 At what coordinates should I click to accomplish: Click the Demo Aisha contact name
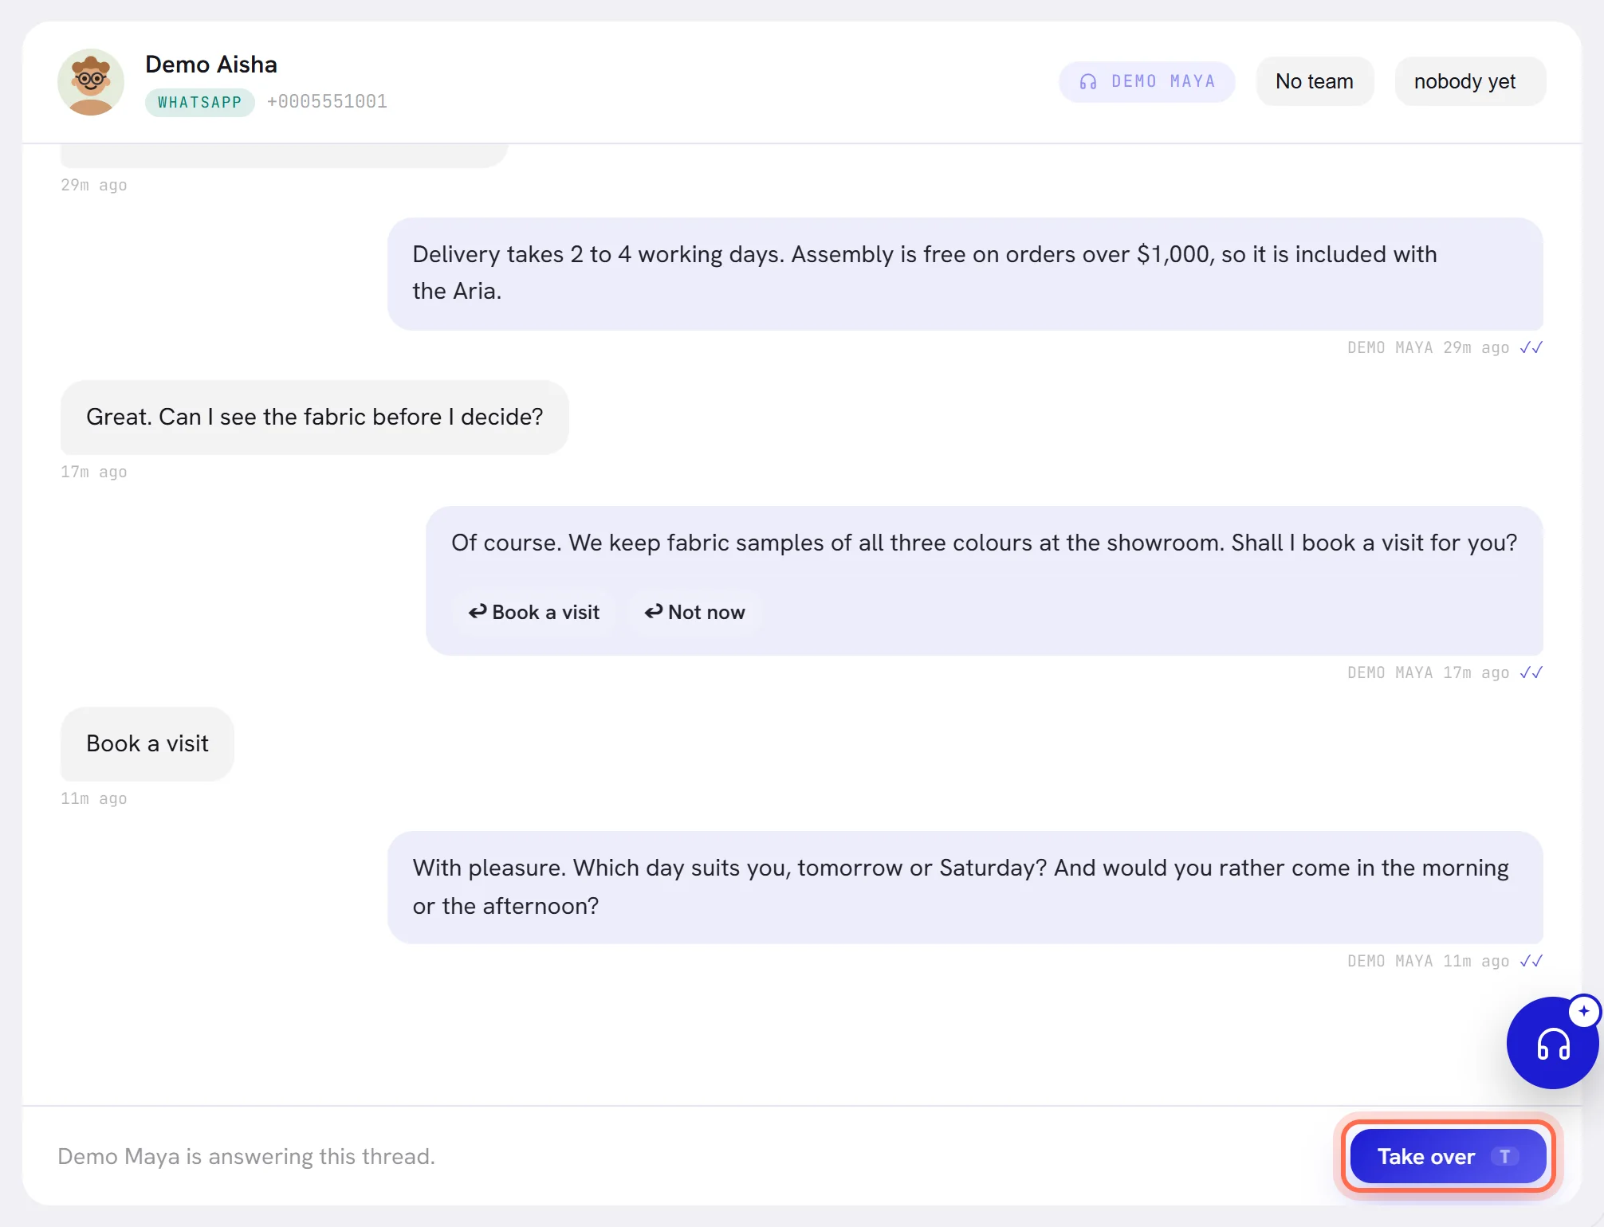[x=211, y=65]
